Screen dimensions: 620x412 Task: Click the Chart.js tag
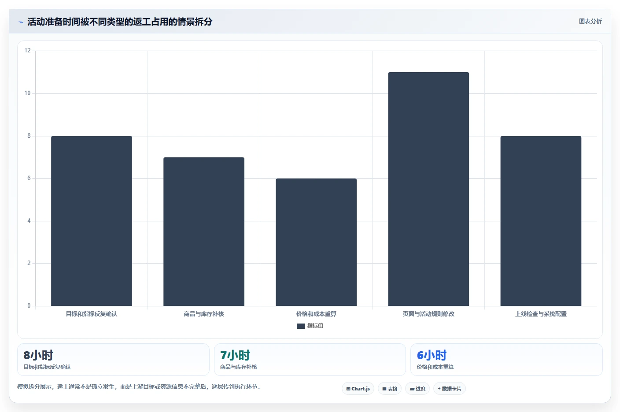358,389
